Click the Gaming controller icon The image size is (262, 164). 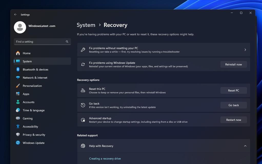click(18, 118)
